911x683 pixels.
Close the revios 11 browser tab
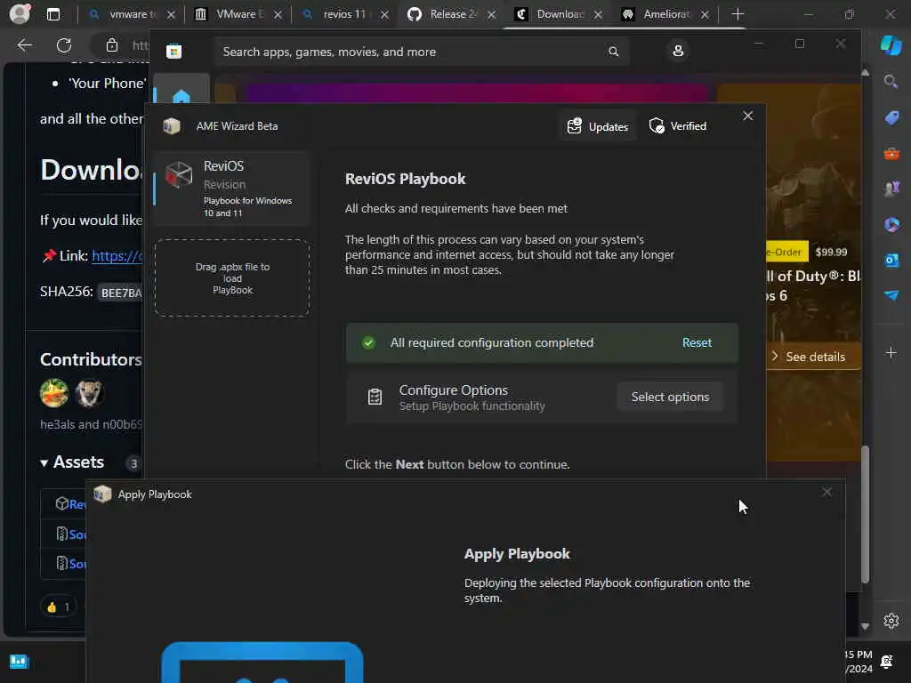coord(384,14)
